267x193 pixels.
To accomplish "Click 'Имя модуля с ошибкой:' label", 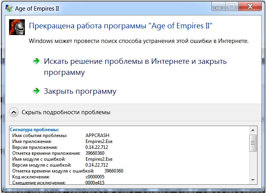I will tap(39, 159).
